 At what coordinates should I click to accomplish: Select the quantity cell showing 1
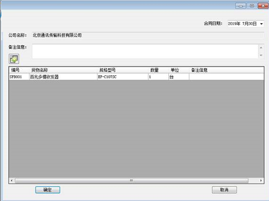158,77
